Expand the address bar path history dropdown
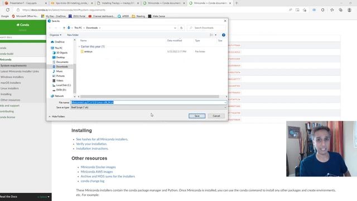 tap(175, 28)
